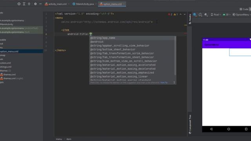Click menu breadcrumb at editor bottom
Image resolution: width=251 pixels, height=141 pixels.
click(x=59, y=139)
